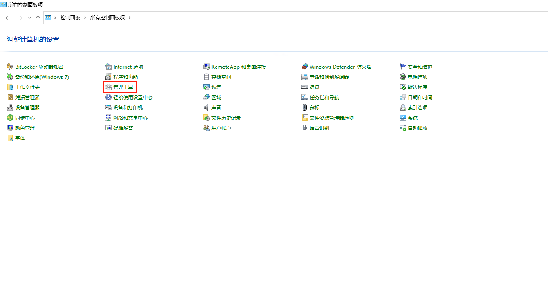Select 所有控制面板项 breadcrumb segment
This screenshot has height=285, width=548.
[108, 18]
